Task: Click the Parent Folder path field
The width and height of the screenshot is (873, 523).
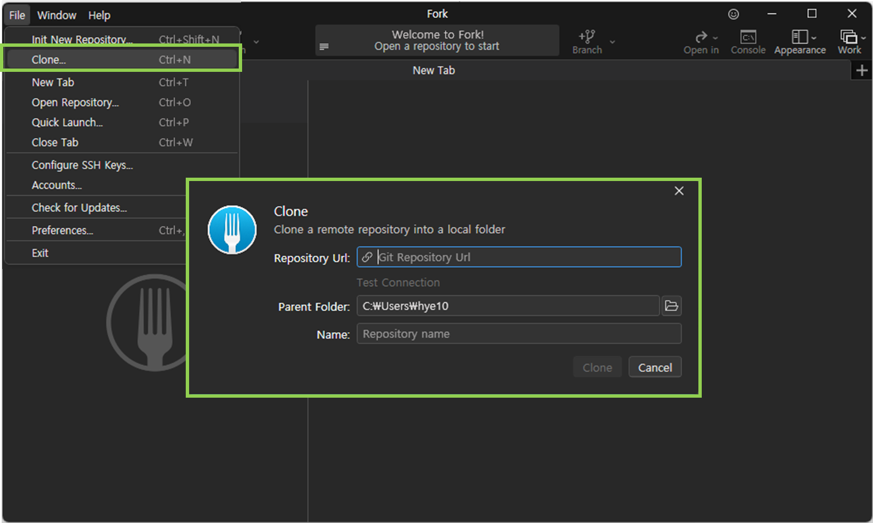Action: tap(508, 306)
